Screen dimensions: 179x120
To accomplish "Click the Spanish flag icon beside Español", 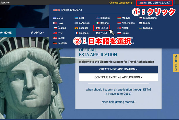I will click(76, 28).
